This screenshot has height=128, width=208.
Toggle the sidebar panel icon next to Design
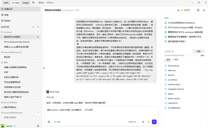click(33, 2)
